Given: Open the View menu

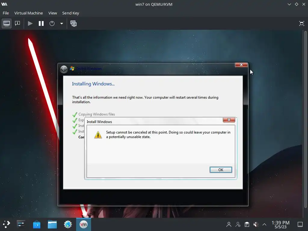Looking at the screenshot, I should point(53,13).
